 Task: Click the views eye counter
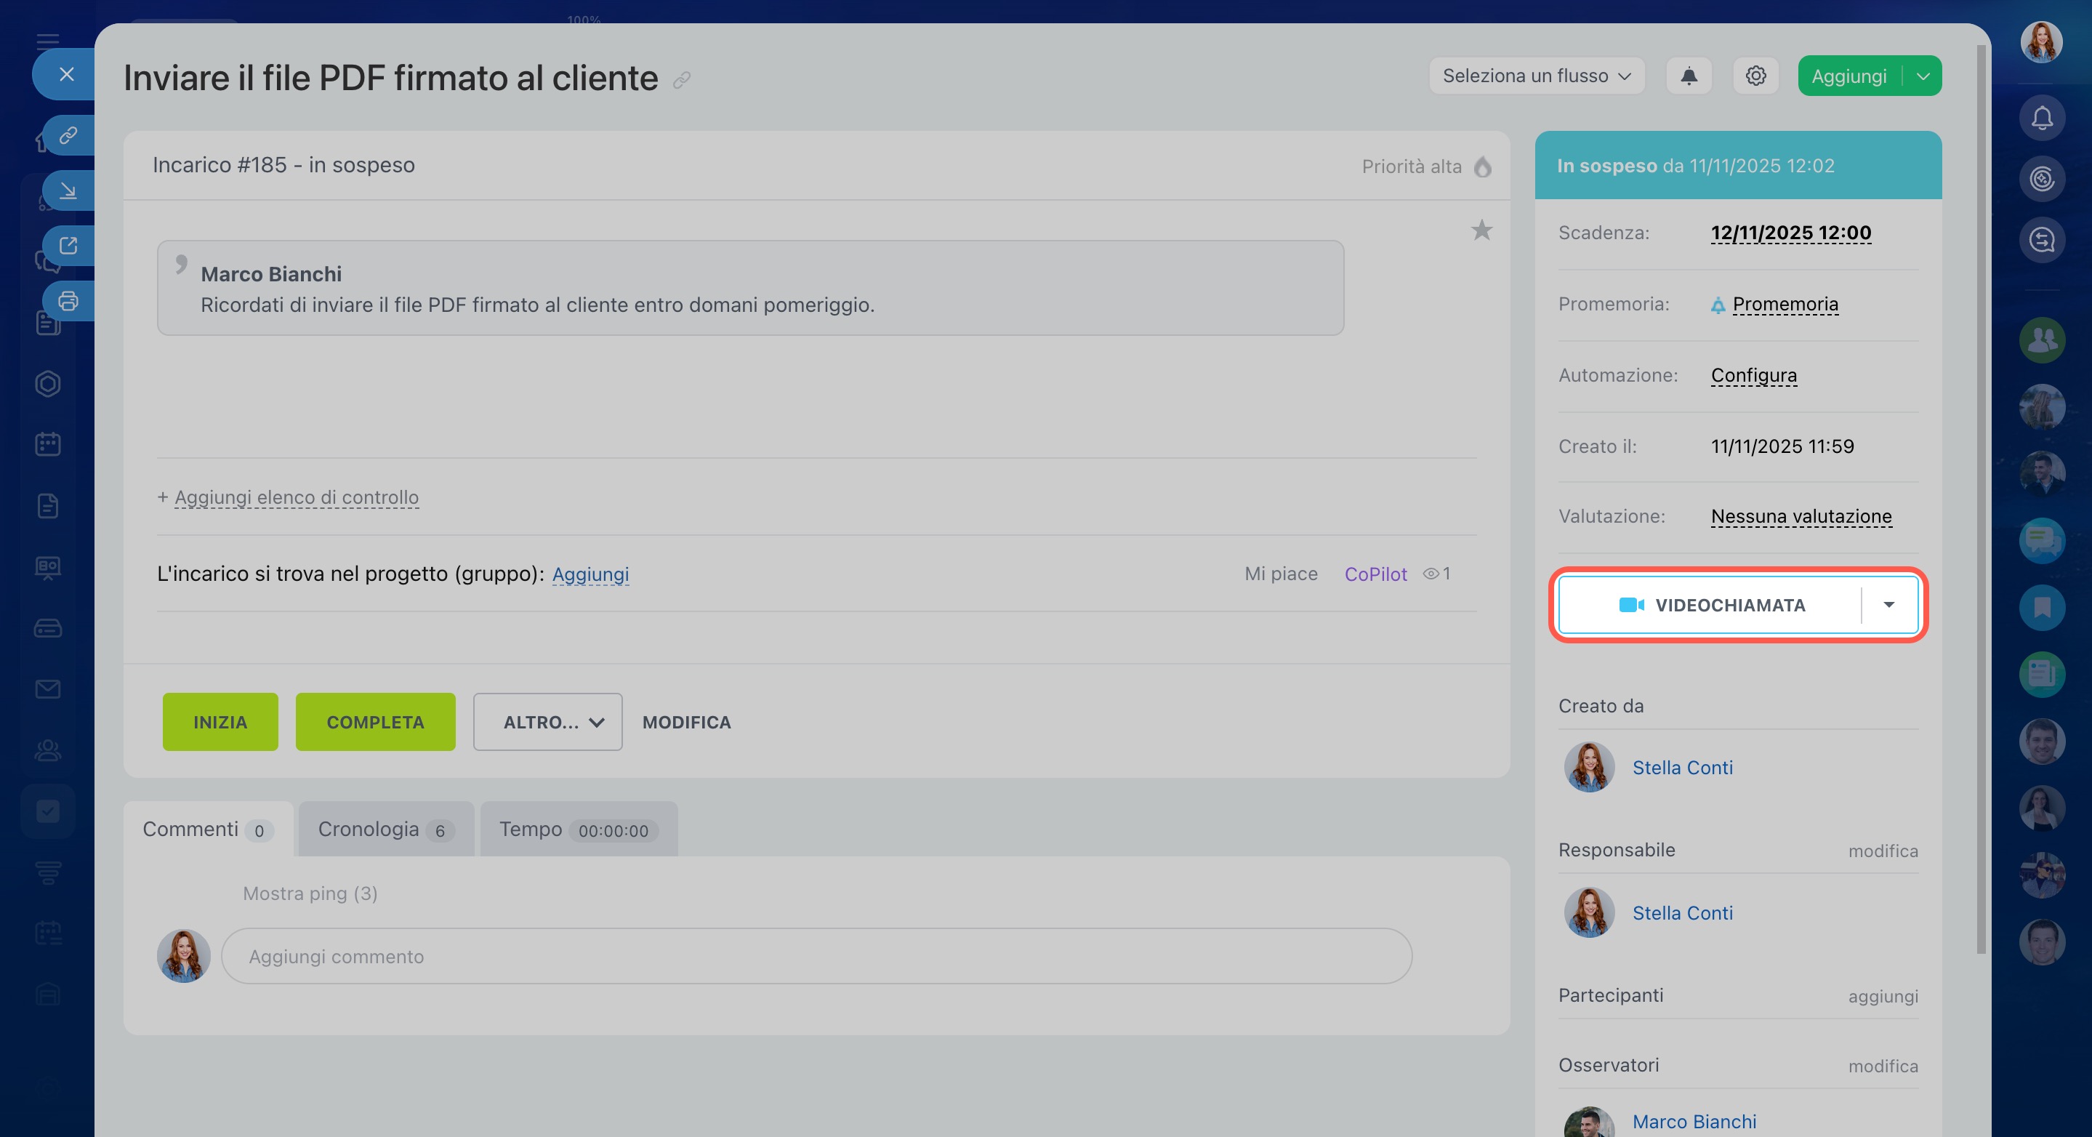click(x=1436, y=574)
